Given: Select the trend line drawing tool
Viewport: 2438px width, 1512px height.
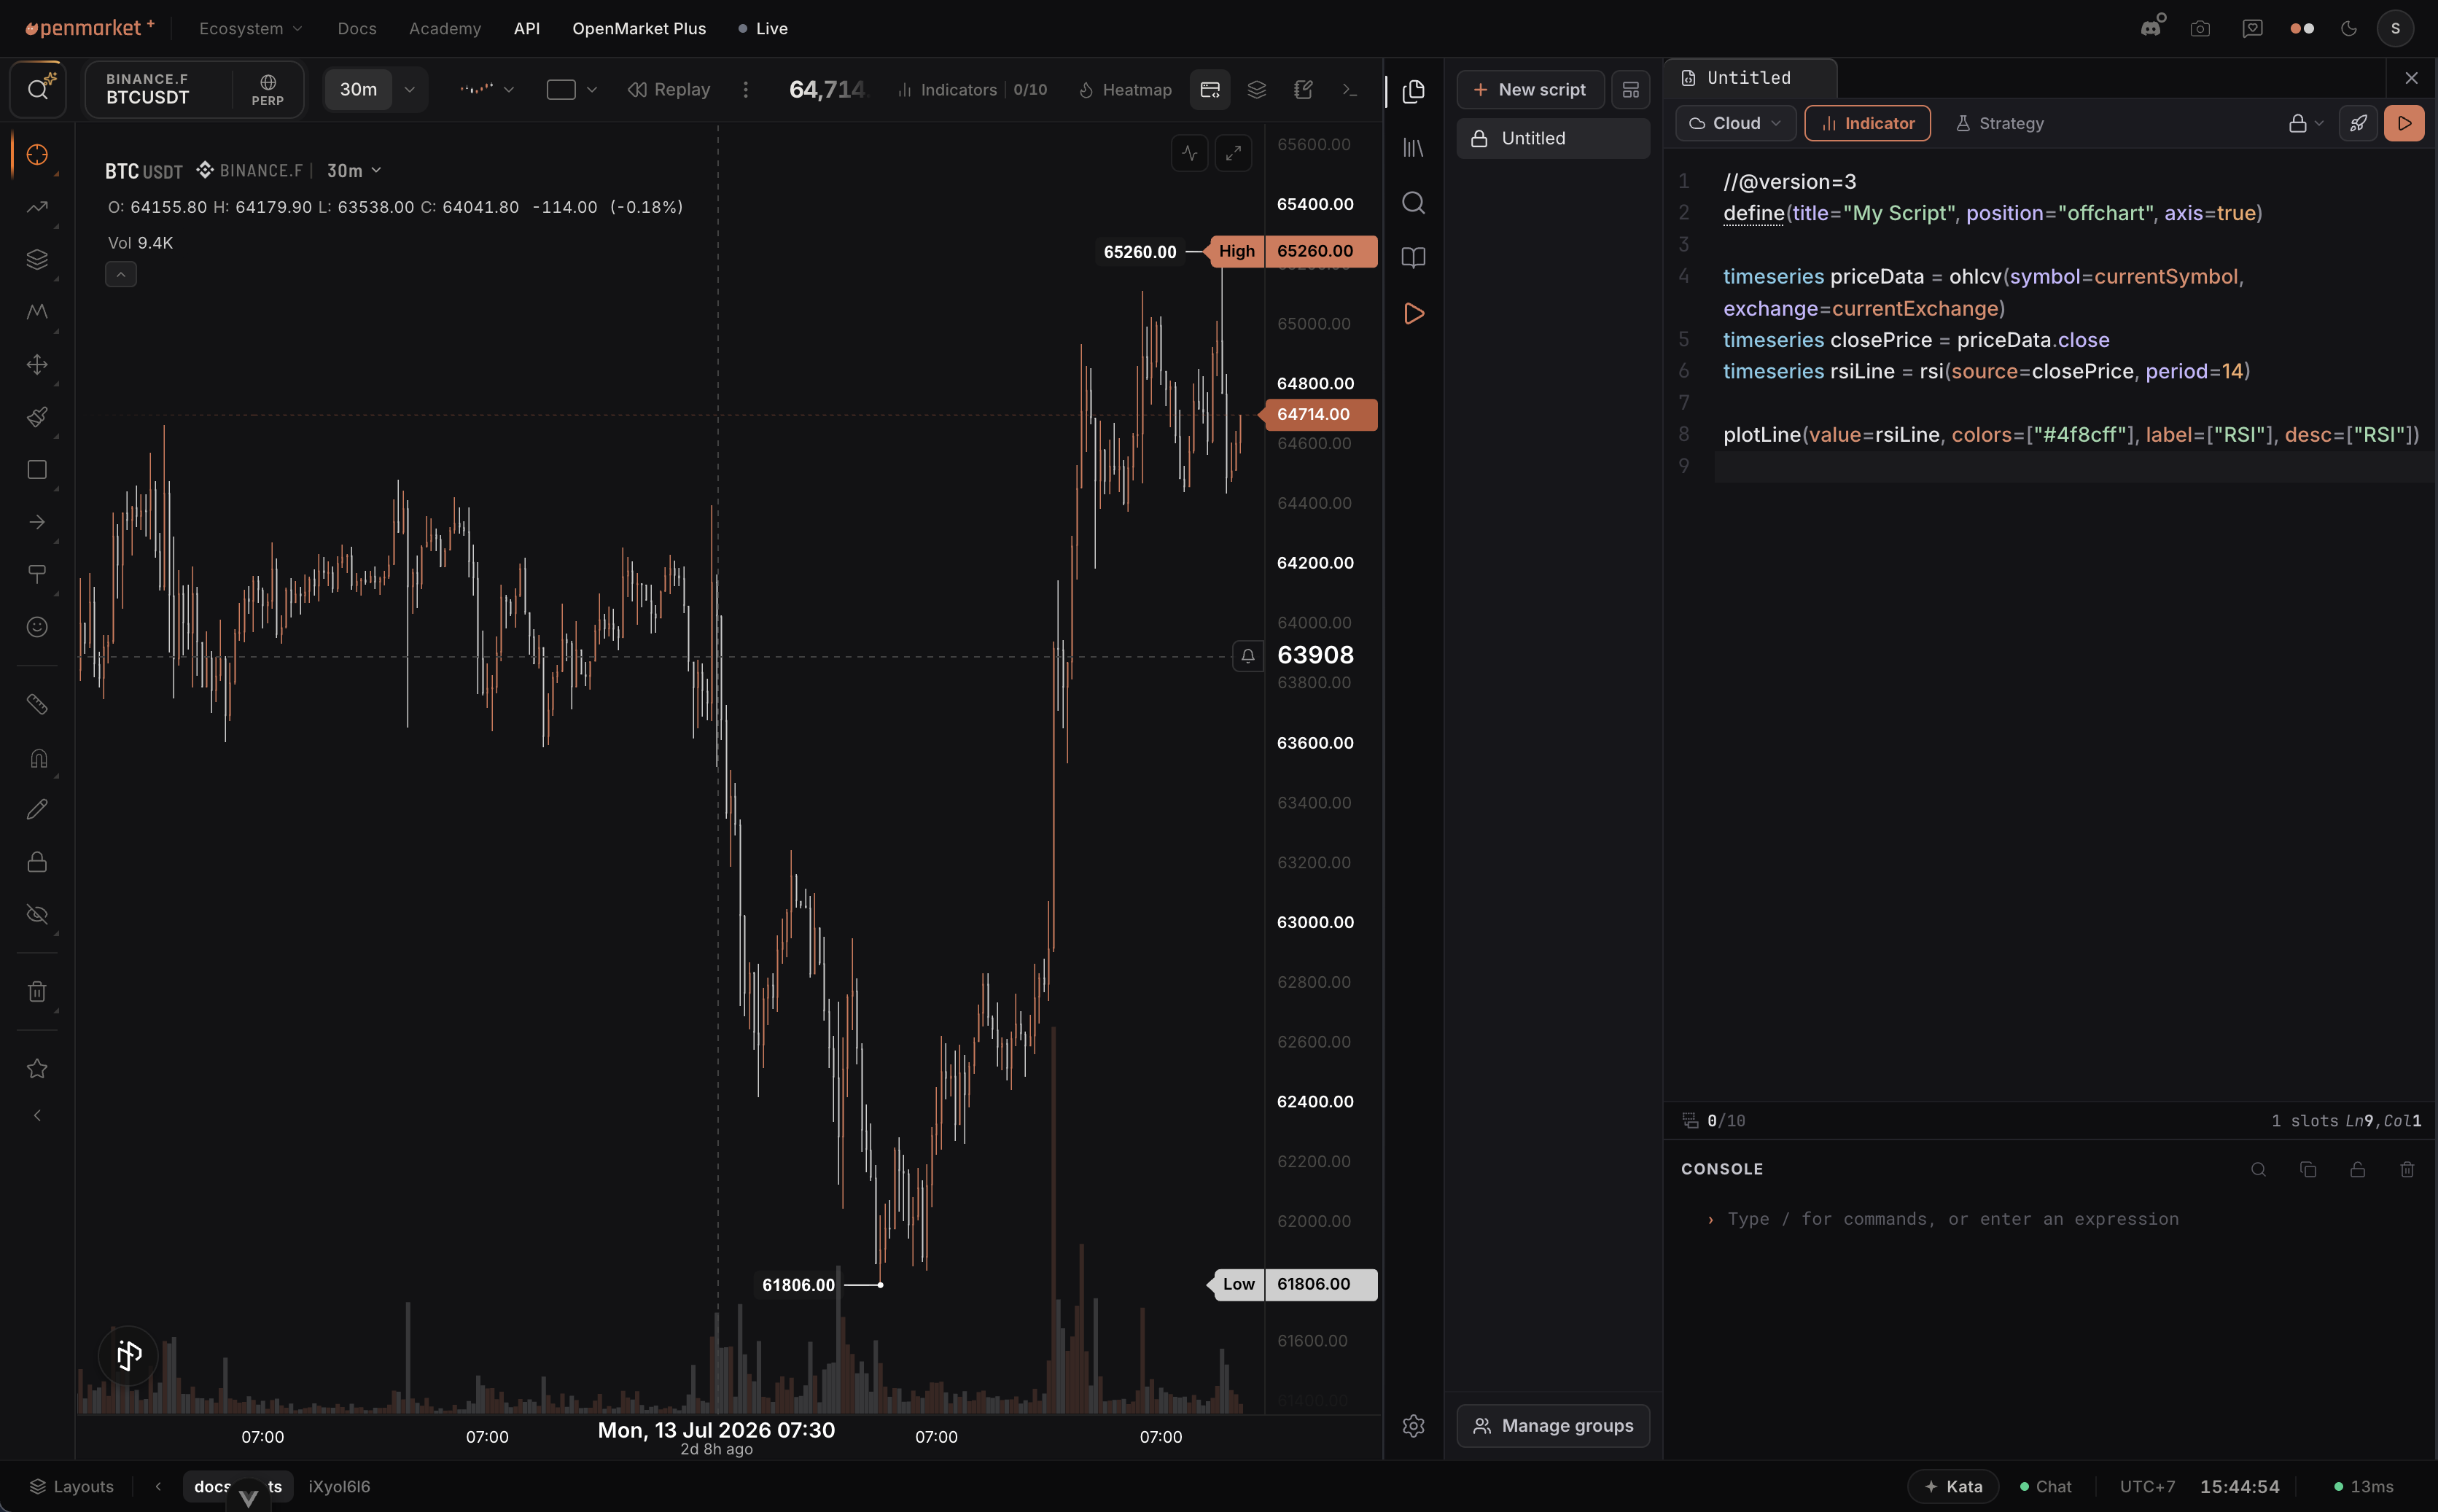Looking at the screenshot, I should 37,207.
